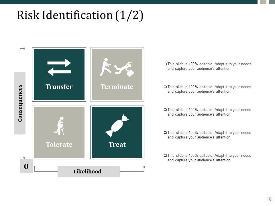This screenshot has height=206, width=275.
Task: Click the "0" origin box
Action: (x=26, y=166)
